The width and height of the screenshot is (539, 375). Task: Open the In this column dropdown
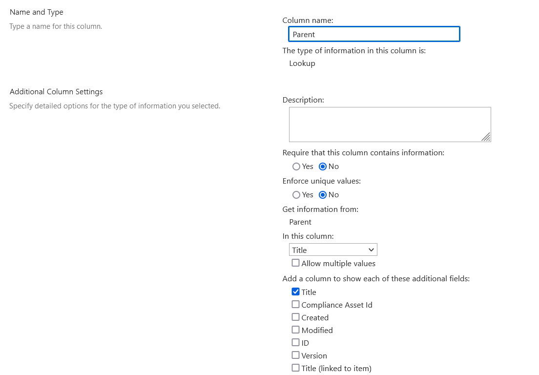click(371, 250)
